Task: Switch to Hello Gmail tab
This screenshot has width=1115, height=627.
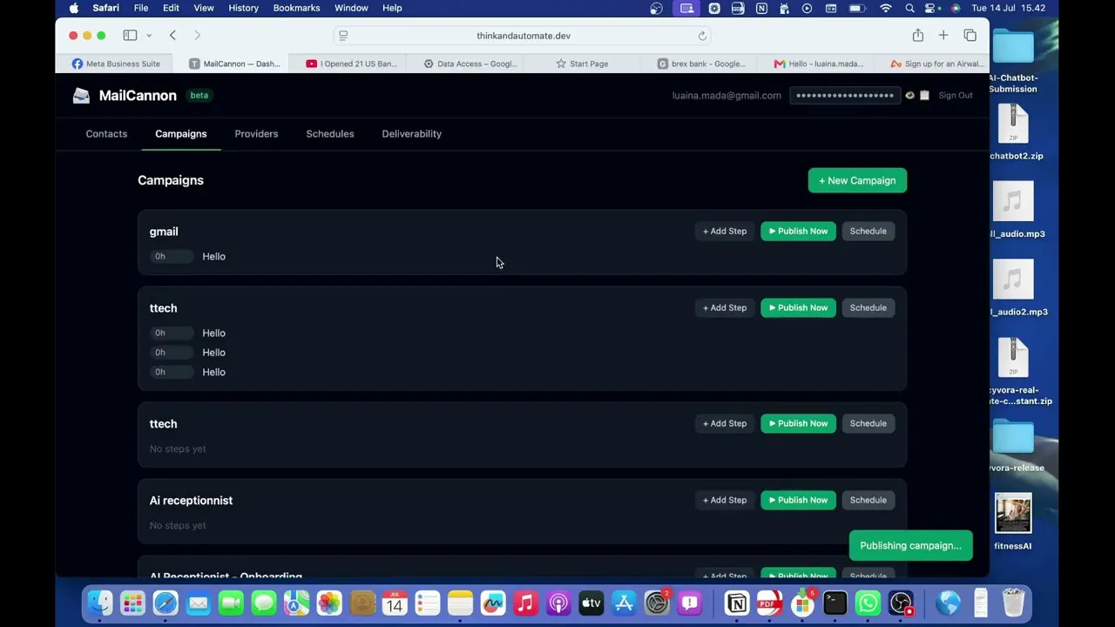Action: click(x=819, y=64)
